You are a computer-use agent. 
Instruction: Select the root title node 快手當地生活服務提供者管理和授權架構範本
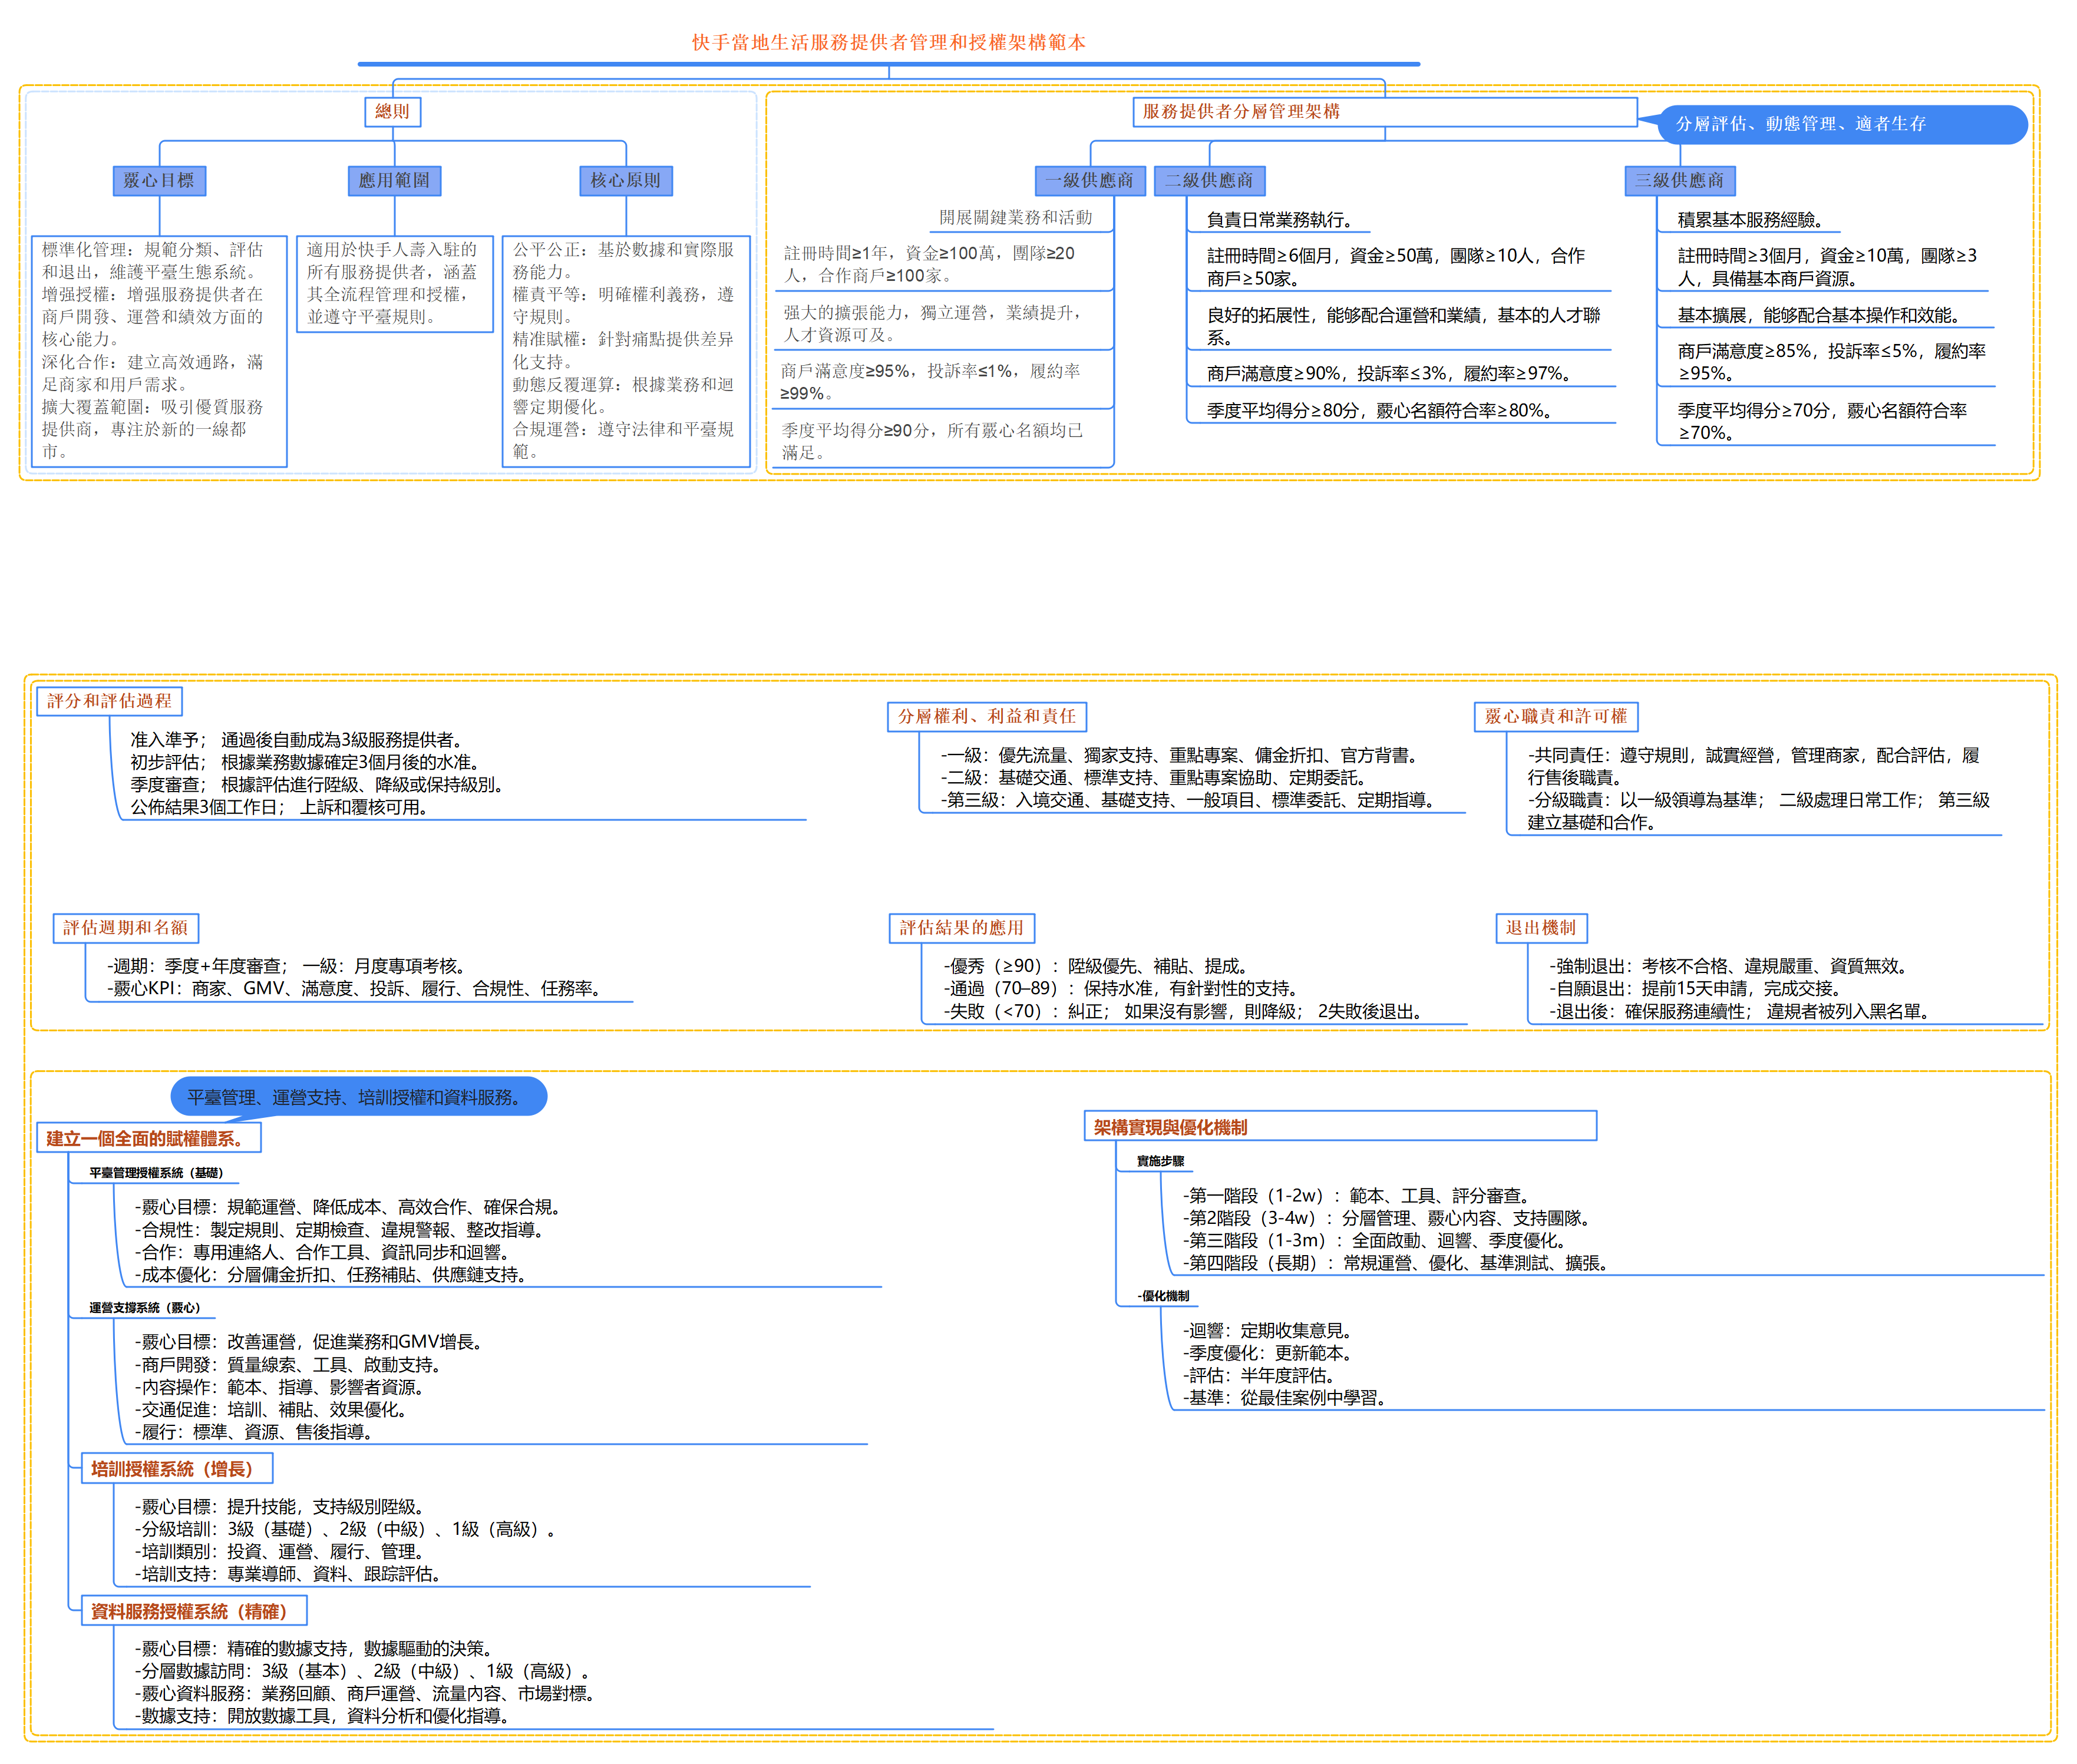tap(889, 42)
